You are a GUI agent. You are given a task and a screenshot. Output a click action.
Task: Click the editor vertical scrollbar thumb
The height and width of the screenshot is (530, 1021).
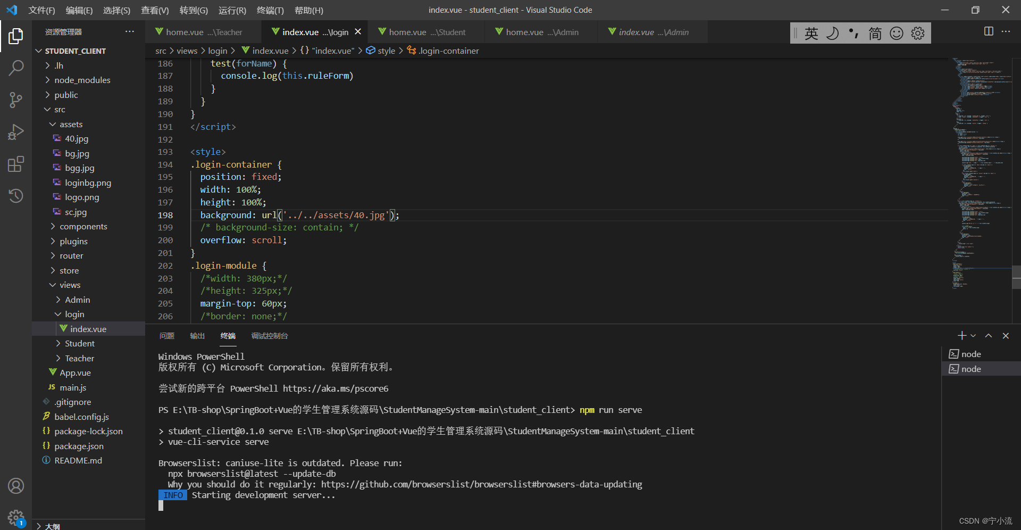pyautogui.click(x=1016, y=277)
